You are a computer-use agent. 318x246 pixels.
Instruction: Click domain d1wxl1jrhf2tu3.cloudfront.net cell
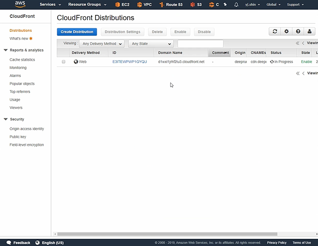pos(181,62)
